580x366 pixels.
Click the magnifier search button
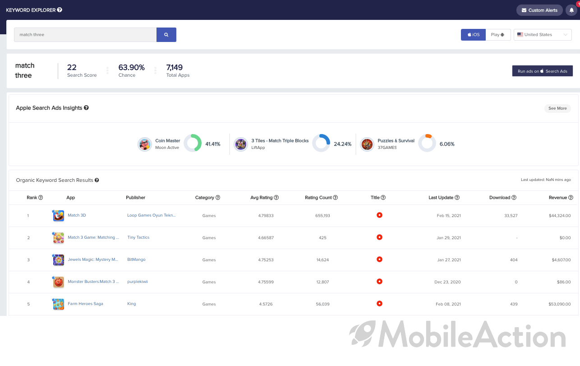click(x=166, y=35)
